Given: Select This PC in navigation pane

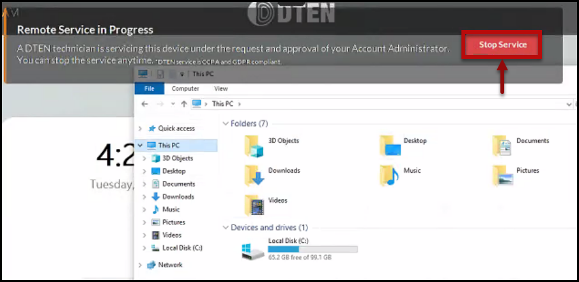Looking at the screenshot, I should click(x=169, y=146).
